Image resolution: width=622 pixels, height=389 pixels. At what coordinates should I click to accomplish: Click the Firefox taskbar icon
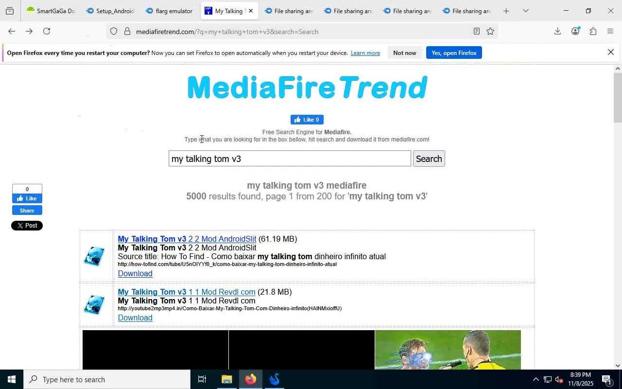(251, 379)
